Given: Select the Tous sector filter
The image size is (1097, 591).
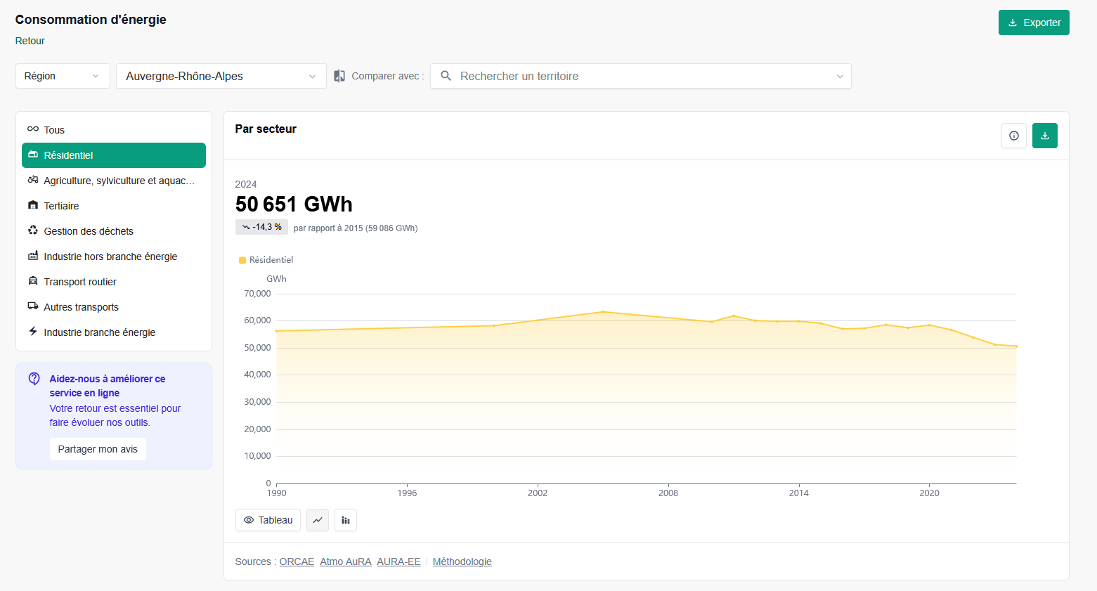Looking at the screenshot, I should [114, 130].
